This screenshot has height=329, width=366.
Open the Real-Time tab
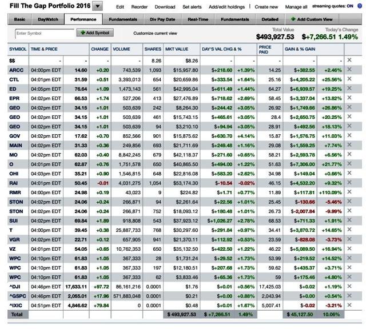point(198,19)
